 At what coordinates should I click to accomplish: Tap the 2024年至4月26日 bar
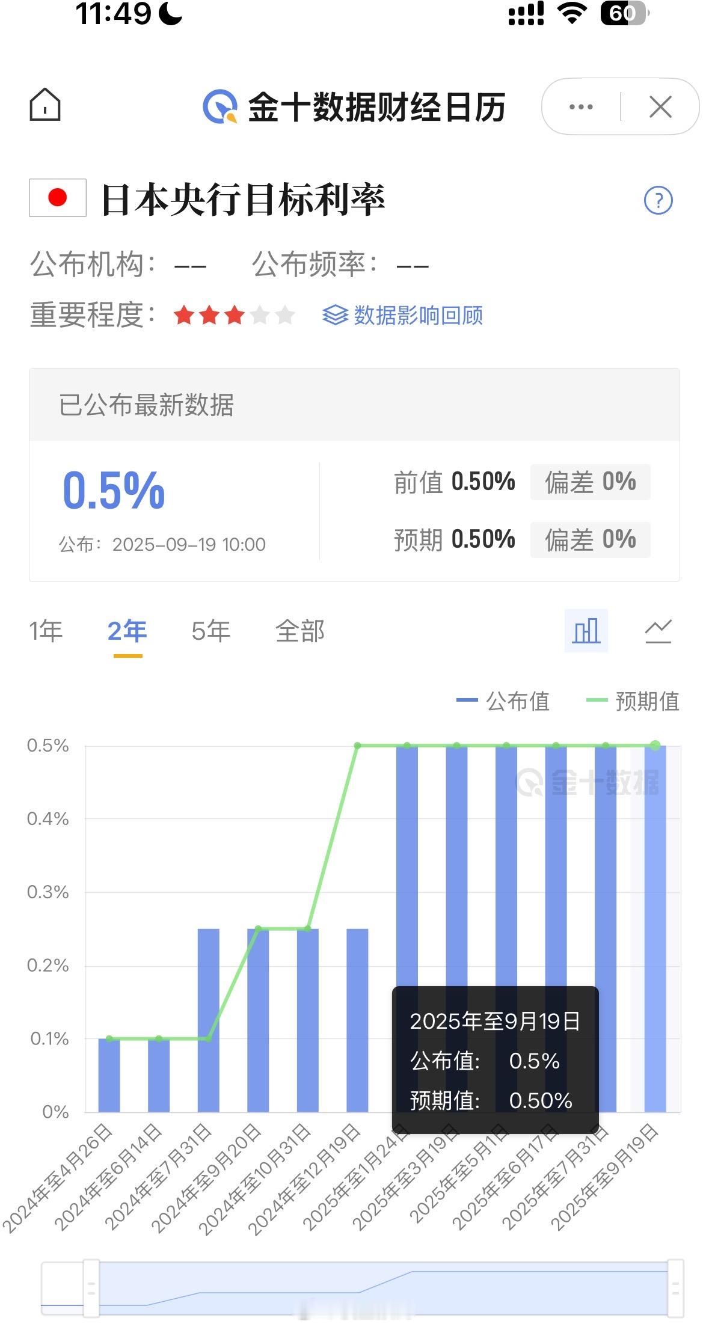(109, 1075)
